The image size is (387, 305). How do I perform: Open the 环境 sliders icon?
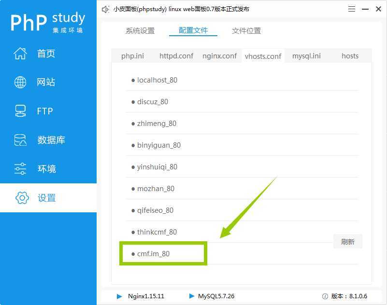20,168
